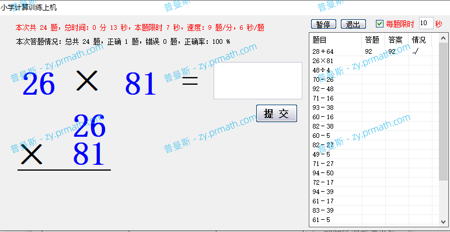Select the 71-27 row
The width and height of the screenshot is (450, 232).
[374, 164]
